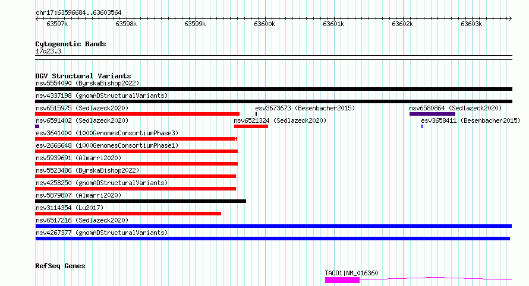Open the bottom nsv4267377 (gnomADStructuralVariants) label
Viewport: 529px width, 286px height.
(x=102, y=233)
